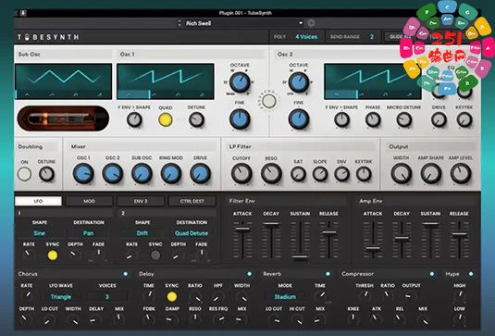
Task: Select the second waveform icon in Osc 1 display
Action: point(154,94)
